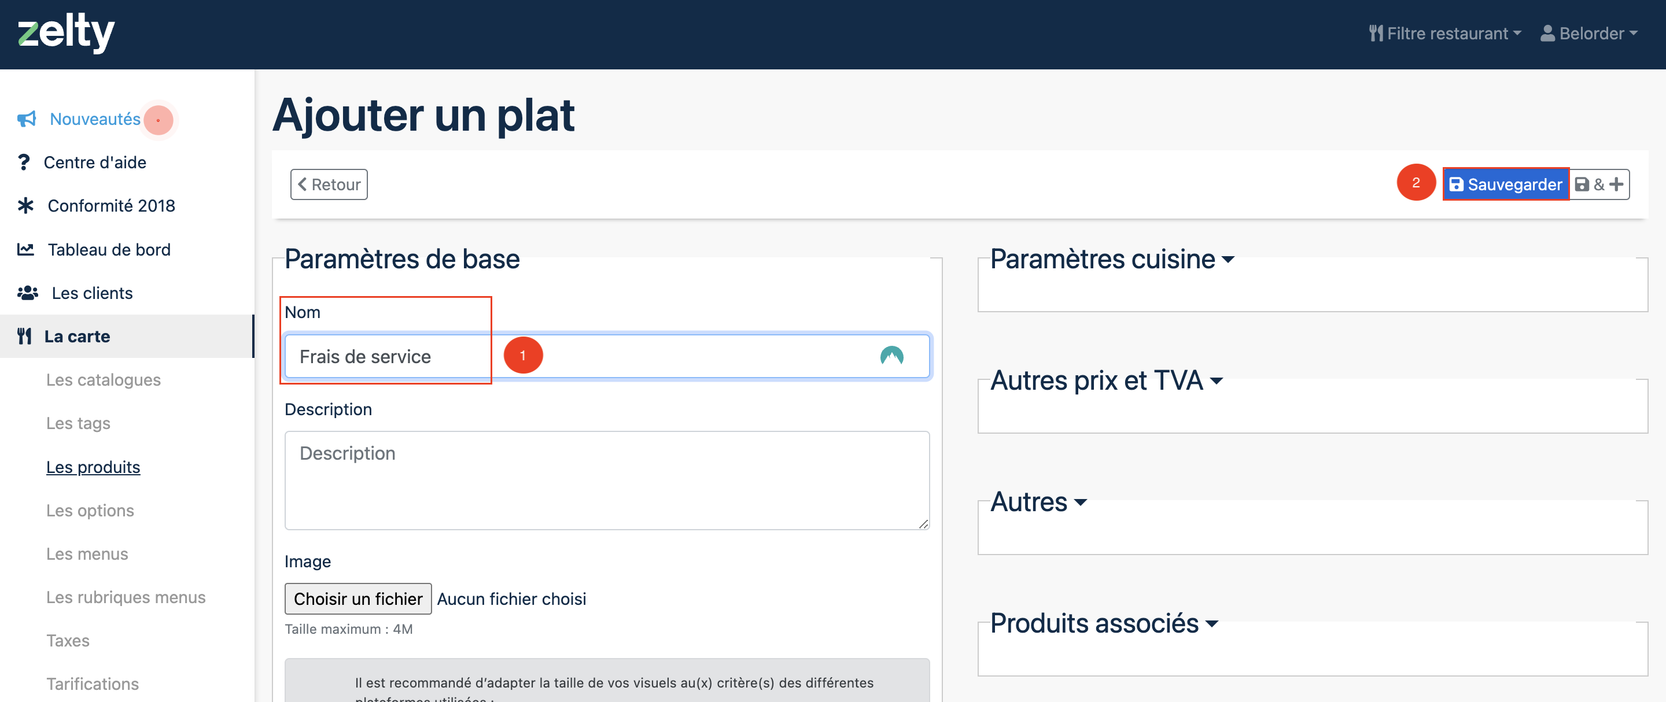Image resolution: width=1666 pixels, height=702 pixels.
Task: Open Les produits submenu item
Action: pyautogui.click(x=93, y=467)
